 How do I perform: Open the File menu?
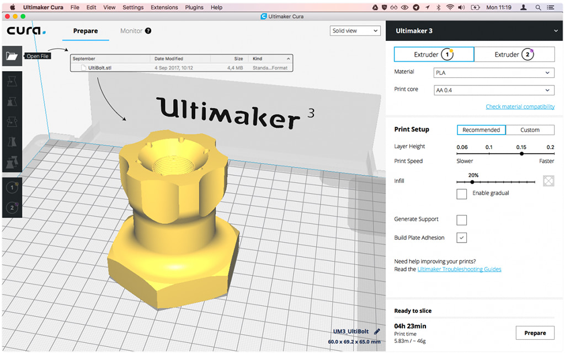74,7
